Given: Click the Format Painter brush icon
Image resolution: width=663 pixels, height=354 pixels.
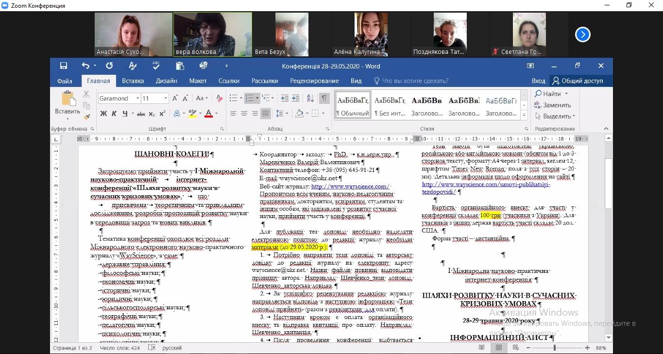Looking at the screenshot, I should 87,117.
